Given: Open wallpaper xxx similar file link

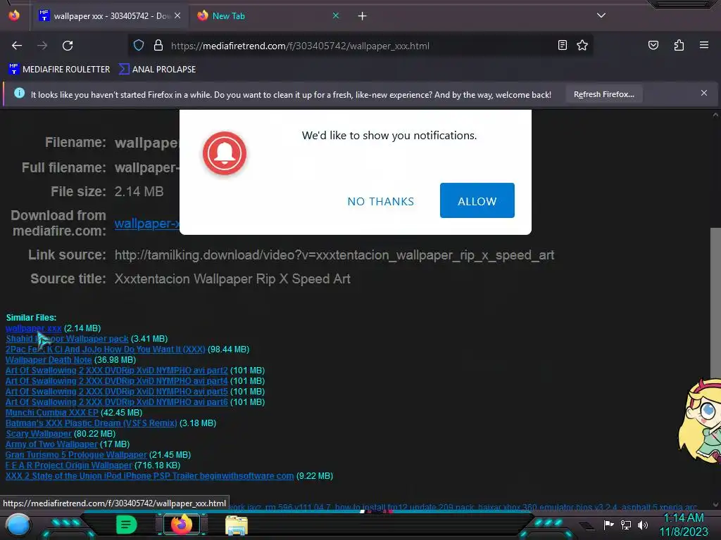Looking at the screenshot, I should click(34, 328).
